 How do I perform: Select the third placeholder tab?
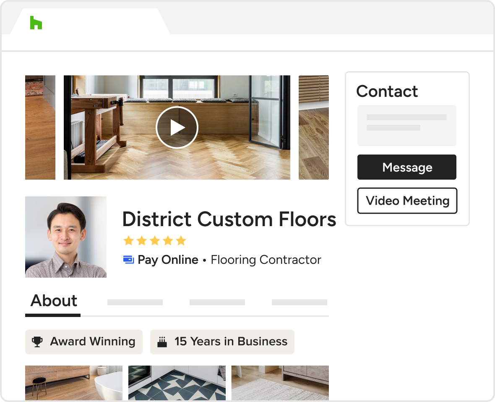coord(217,302)
